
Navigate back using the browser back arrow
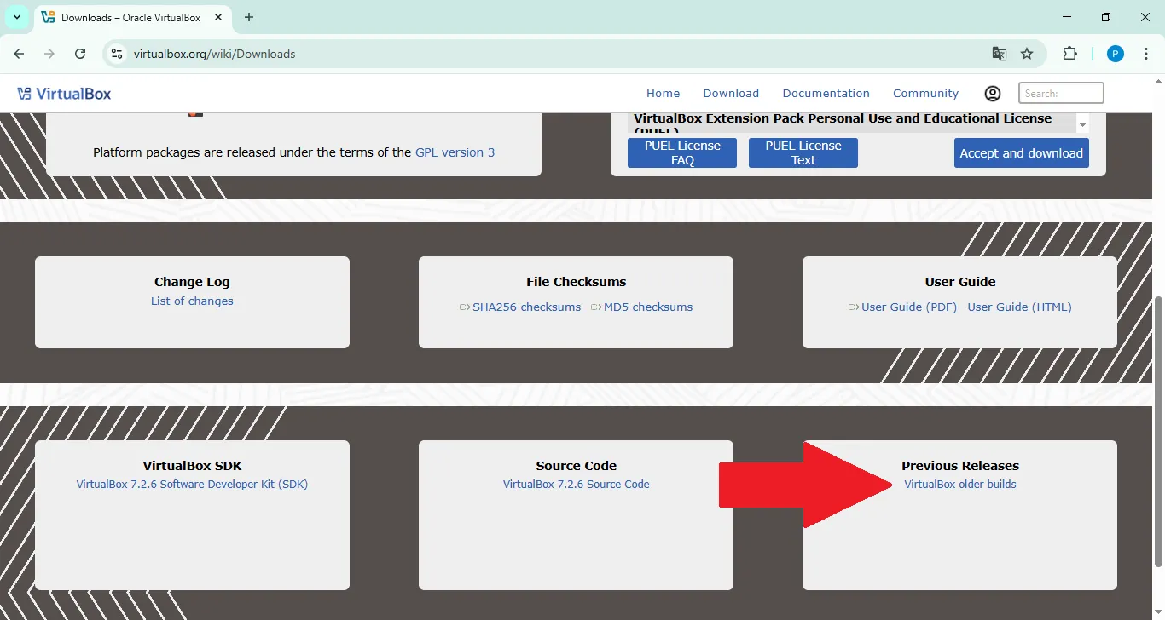tap(19, 53)
